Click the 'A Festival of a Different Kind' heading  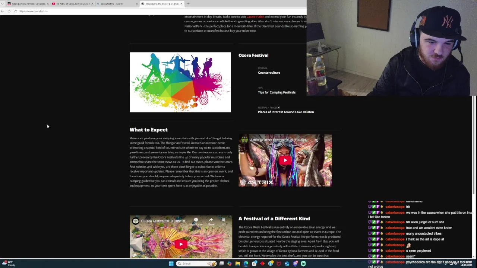(274, 218)
